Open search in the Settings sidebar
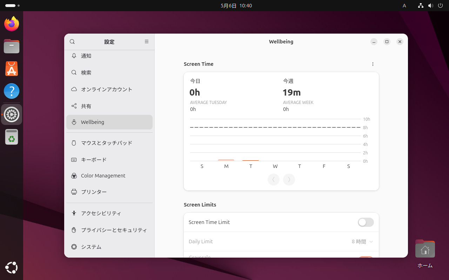449x280 pixels. pyautogui.click(x=72, y=42)
